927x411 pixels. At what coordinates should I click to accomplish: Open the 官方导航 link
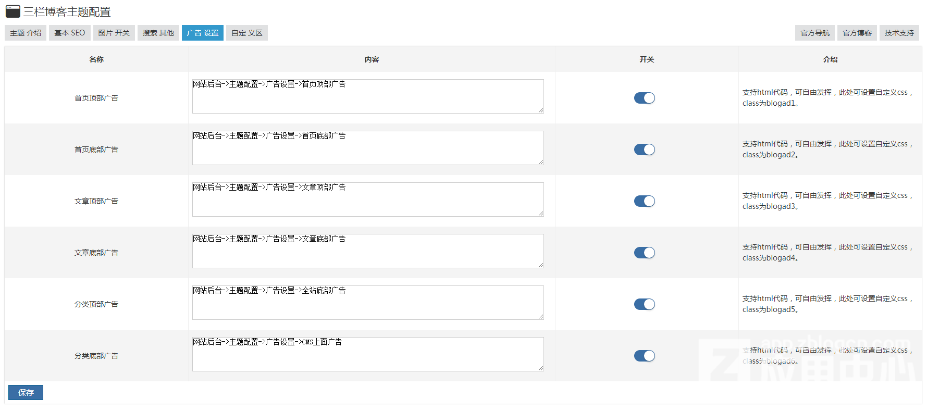(815, 33)
